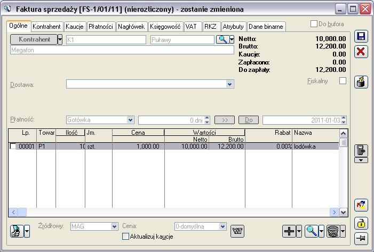Switch to the Kaucje tab
This screenshot has width=374, height=252.
coord(74,27)
